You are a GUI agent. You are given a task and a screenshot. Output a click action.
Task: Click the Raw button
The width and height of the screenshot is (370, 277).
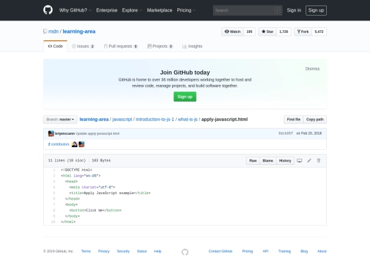(253, 161)
